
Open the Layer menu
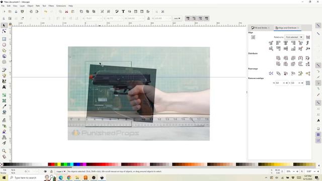(x=22, y=6)
